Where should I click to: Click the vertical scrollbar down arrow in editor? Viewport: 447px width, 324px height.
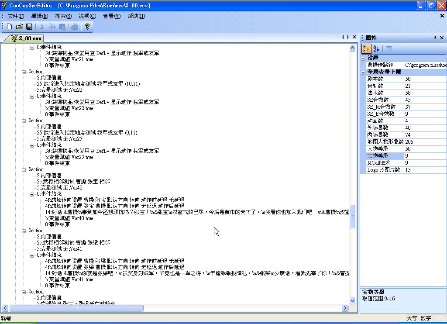[353, 300]
